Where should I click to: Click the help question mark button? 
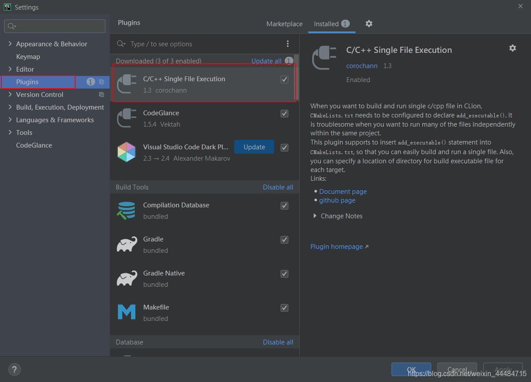(x=14, y=369)
